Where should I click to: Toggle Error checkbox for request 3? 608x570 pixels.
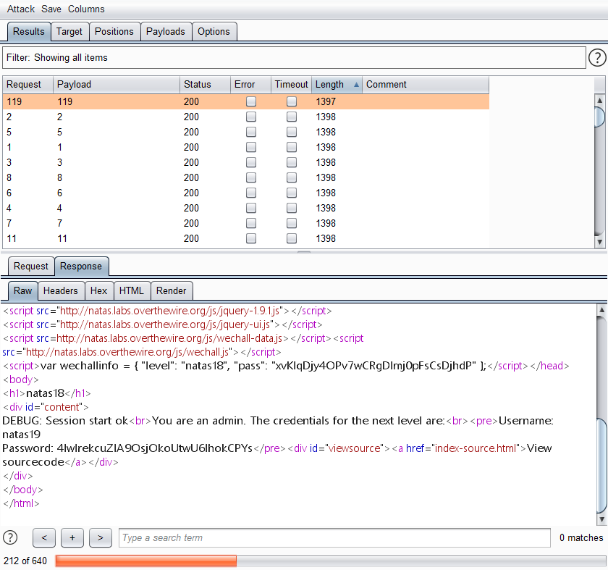pos(251,162)
